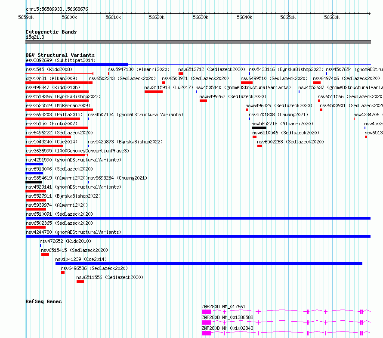
Task: Select nsv1041239 (Coe2014) variant label
Action: pyautogui.click(x=81, y=259)
